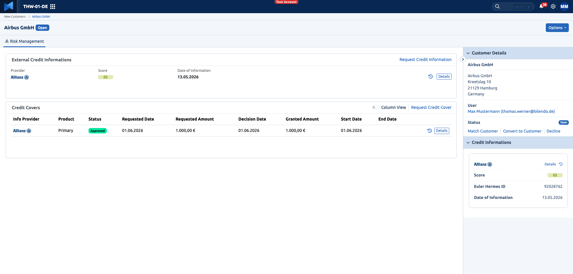Click the score 02 badge under Score
Image resolution: width=573 pixels, height=274 pixels.
pos(106,77)
